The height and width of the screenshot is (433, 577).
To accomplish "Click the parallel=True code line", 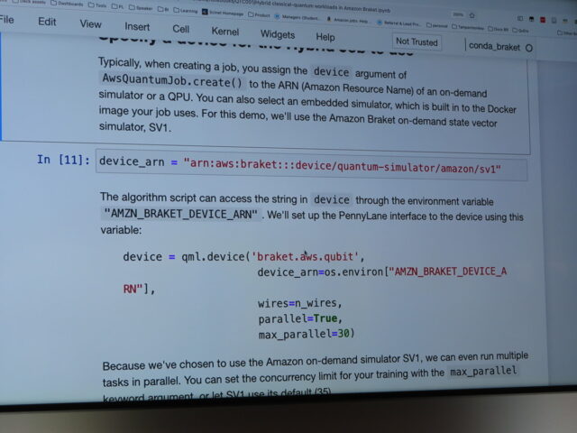I will point(300,318).
